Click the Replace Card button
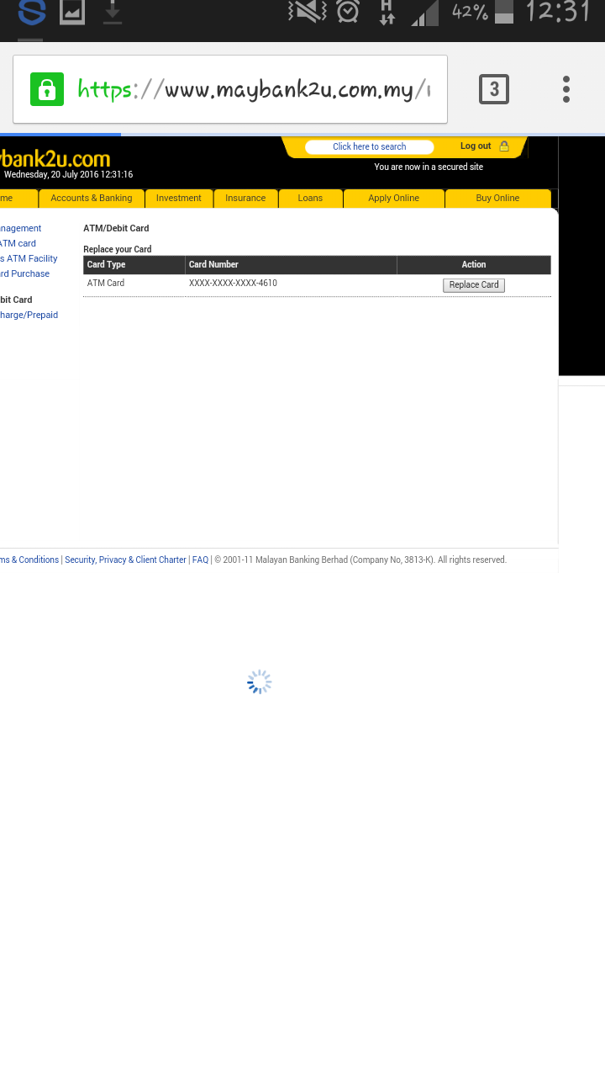The image size is (605, 1077). 474,285
